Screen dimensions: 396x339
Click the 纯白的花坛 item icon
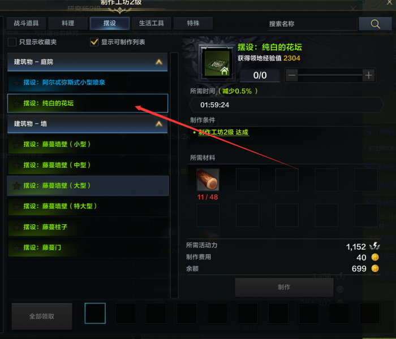[x=217, y=63]
